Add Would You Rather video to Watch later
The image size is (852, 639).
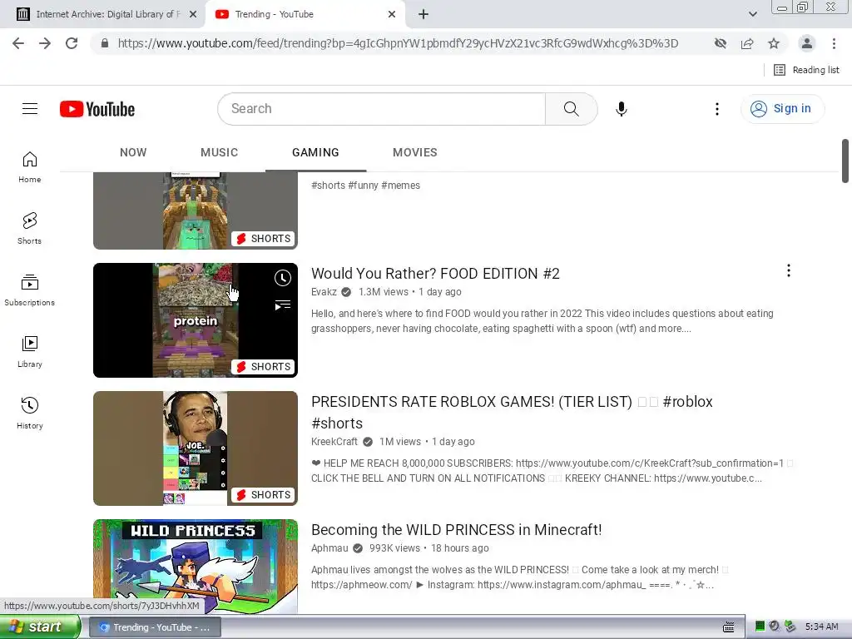pyautogui.click(x=283, y=278)
